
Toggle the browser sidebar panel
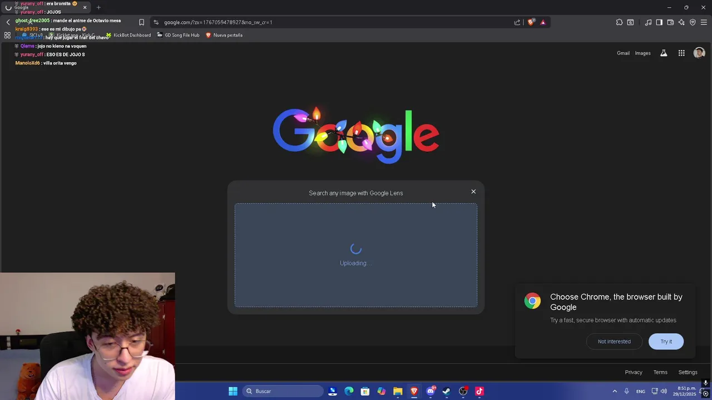click(659, 22)
